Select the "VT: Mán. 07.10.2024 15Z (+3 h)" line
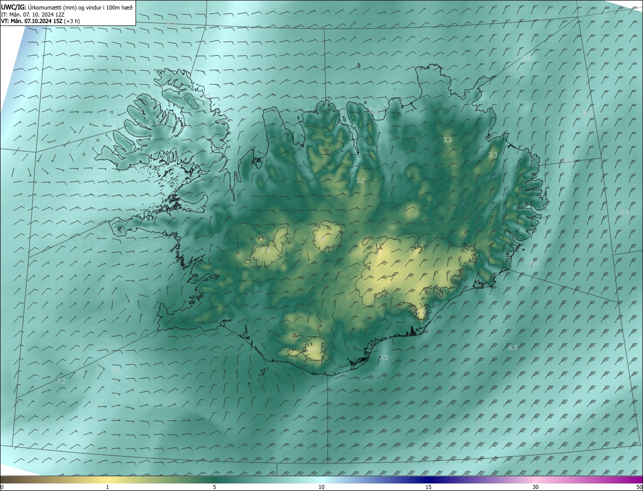The height and width of the screenshot is (491, 643). point(40,21)
